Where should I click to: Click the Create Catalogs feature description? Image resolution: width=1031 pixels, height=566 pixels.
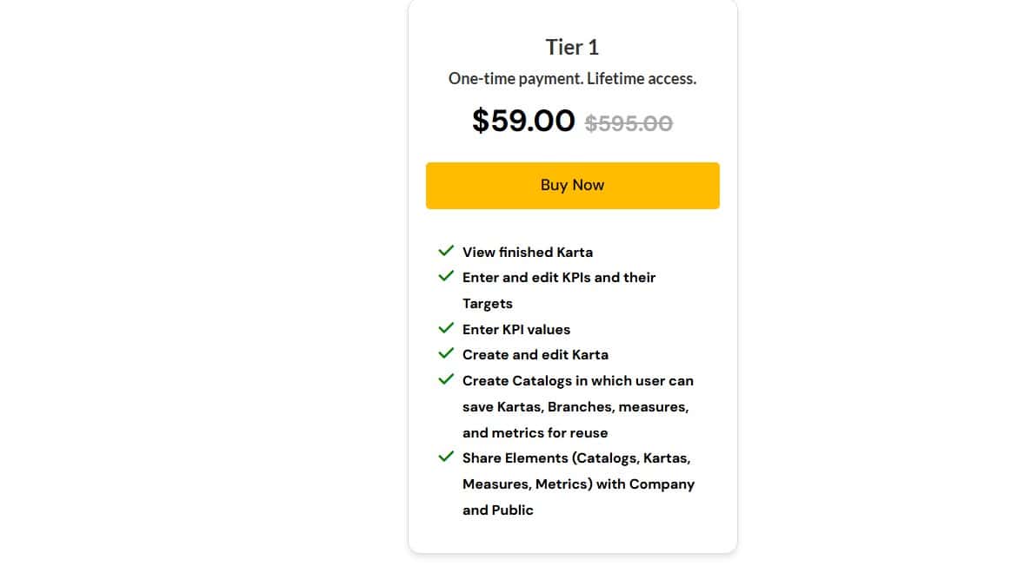(576, 406)
